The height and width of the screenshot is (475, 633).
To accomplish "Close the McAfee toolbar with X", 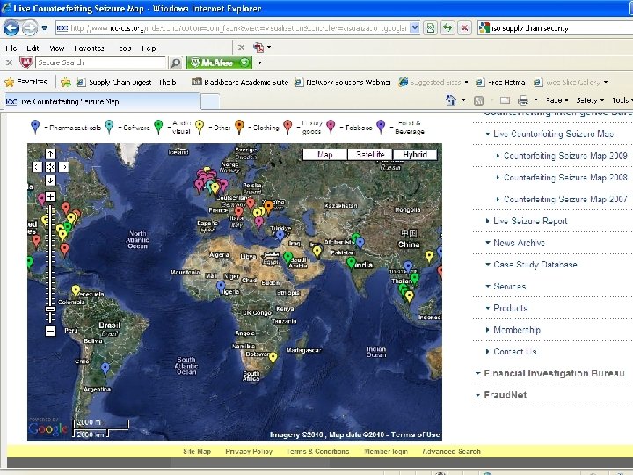I will point(10,62).
